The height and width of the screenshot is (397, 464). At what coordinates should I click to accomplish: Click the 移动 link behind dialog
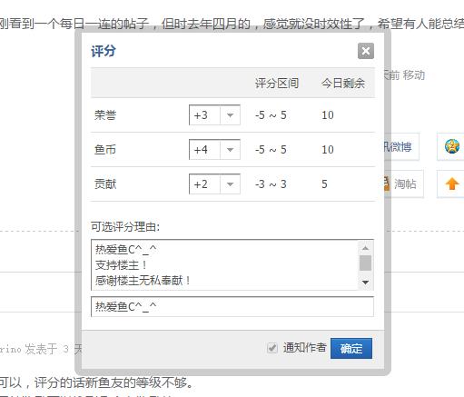(x=414, y=75)
